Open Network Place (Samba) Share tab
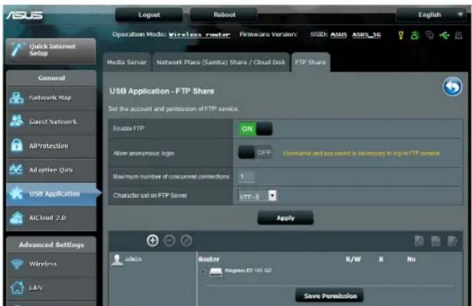The image size is (472, 306). [221, 62]
